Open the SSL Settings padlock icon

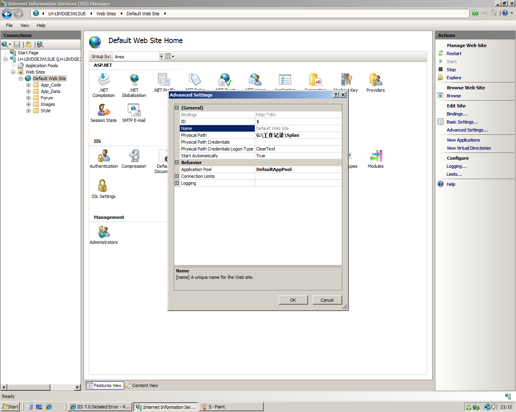tap(103, 186)
